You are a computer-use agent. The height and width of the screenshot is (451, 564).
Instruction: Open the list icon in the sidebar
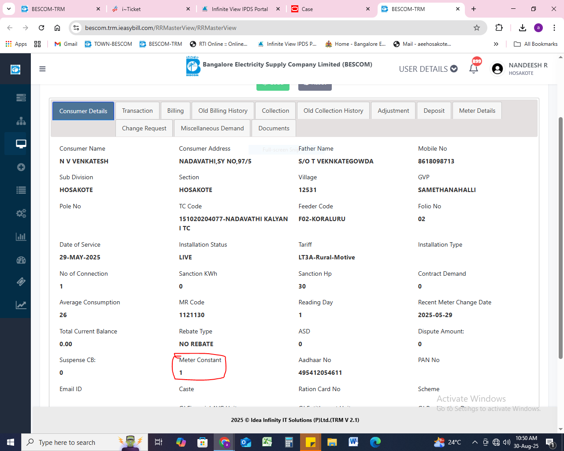pos(21,190)
